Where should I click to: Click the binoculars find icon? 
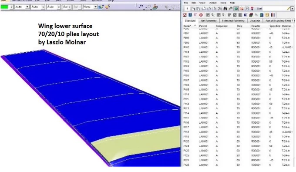pyautogui.click(x=225, y=9)
